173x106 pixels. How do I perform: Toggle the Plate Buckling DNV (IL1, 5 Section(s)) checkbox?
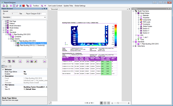[x=16, y=45]
